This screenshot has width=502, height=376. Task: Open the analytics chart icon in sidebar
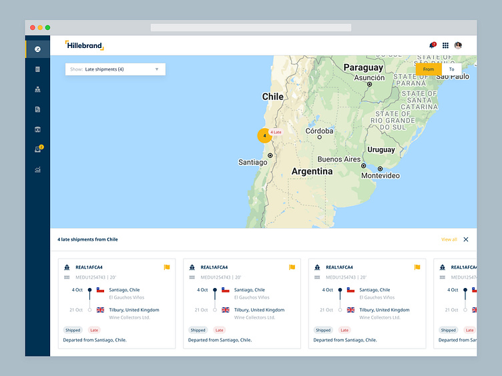[37, 169]
